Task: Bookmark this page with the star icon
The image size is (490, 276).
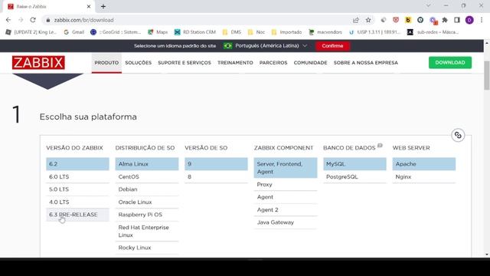Action: 368,20
